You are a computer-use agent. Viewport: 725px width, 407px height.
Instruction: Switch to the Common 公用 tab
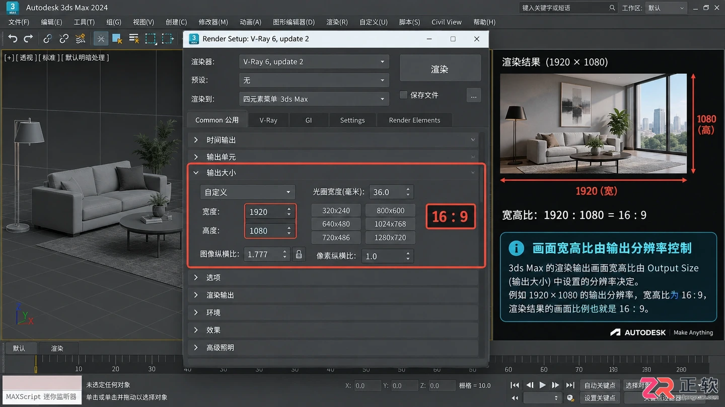(x=217, y=120)
